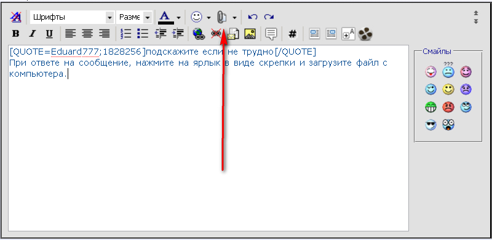The image size is (492, 240).
Task: Click the film reel video icon
Action: tap(365, 34)
